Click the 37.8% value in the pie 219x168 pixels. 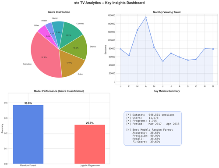tap(44, 57)
